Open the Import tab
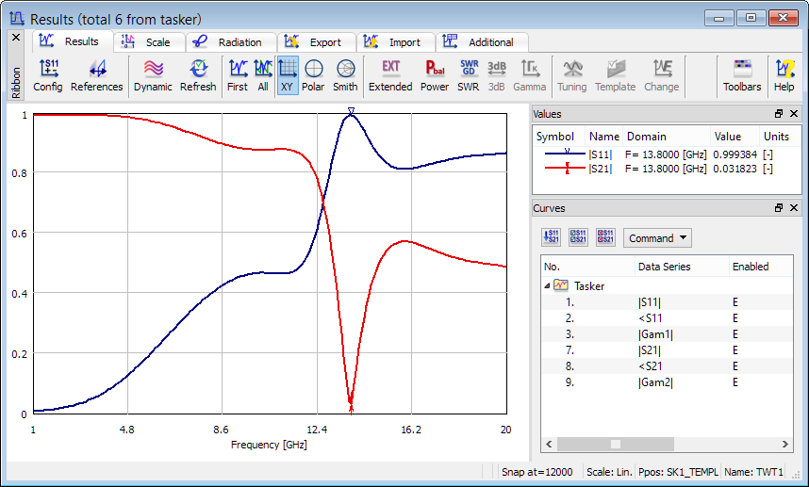The image size is (809, 487). [395, 42]
